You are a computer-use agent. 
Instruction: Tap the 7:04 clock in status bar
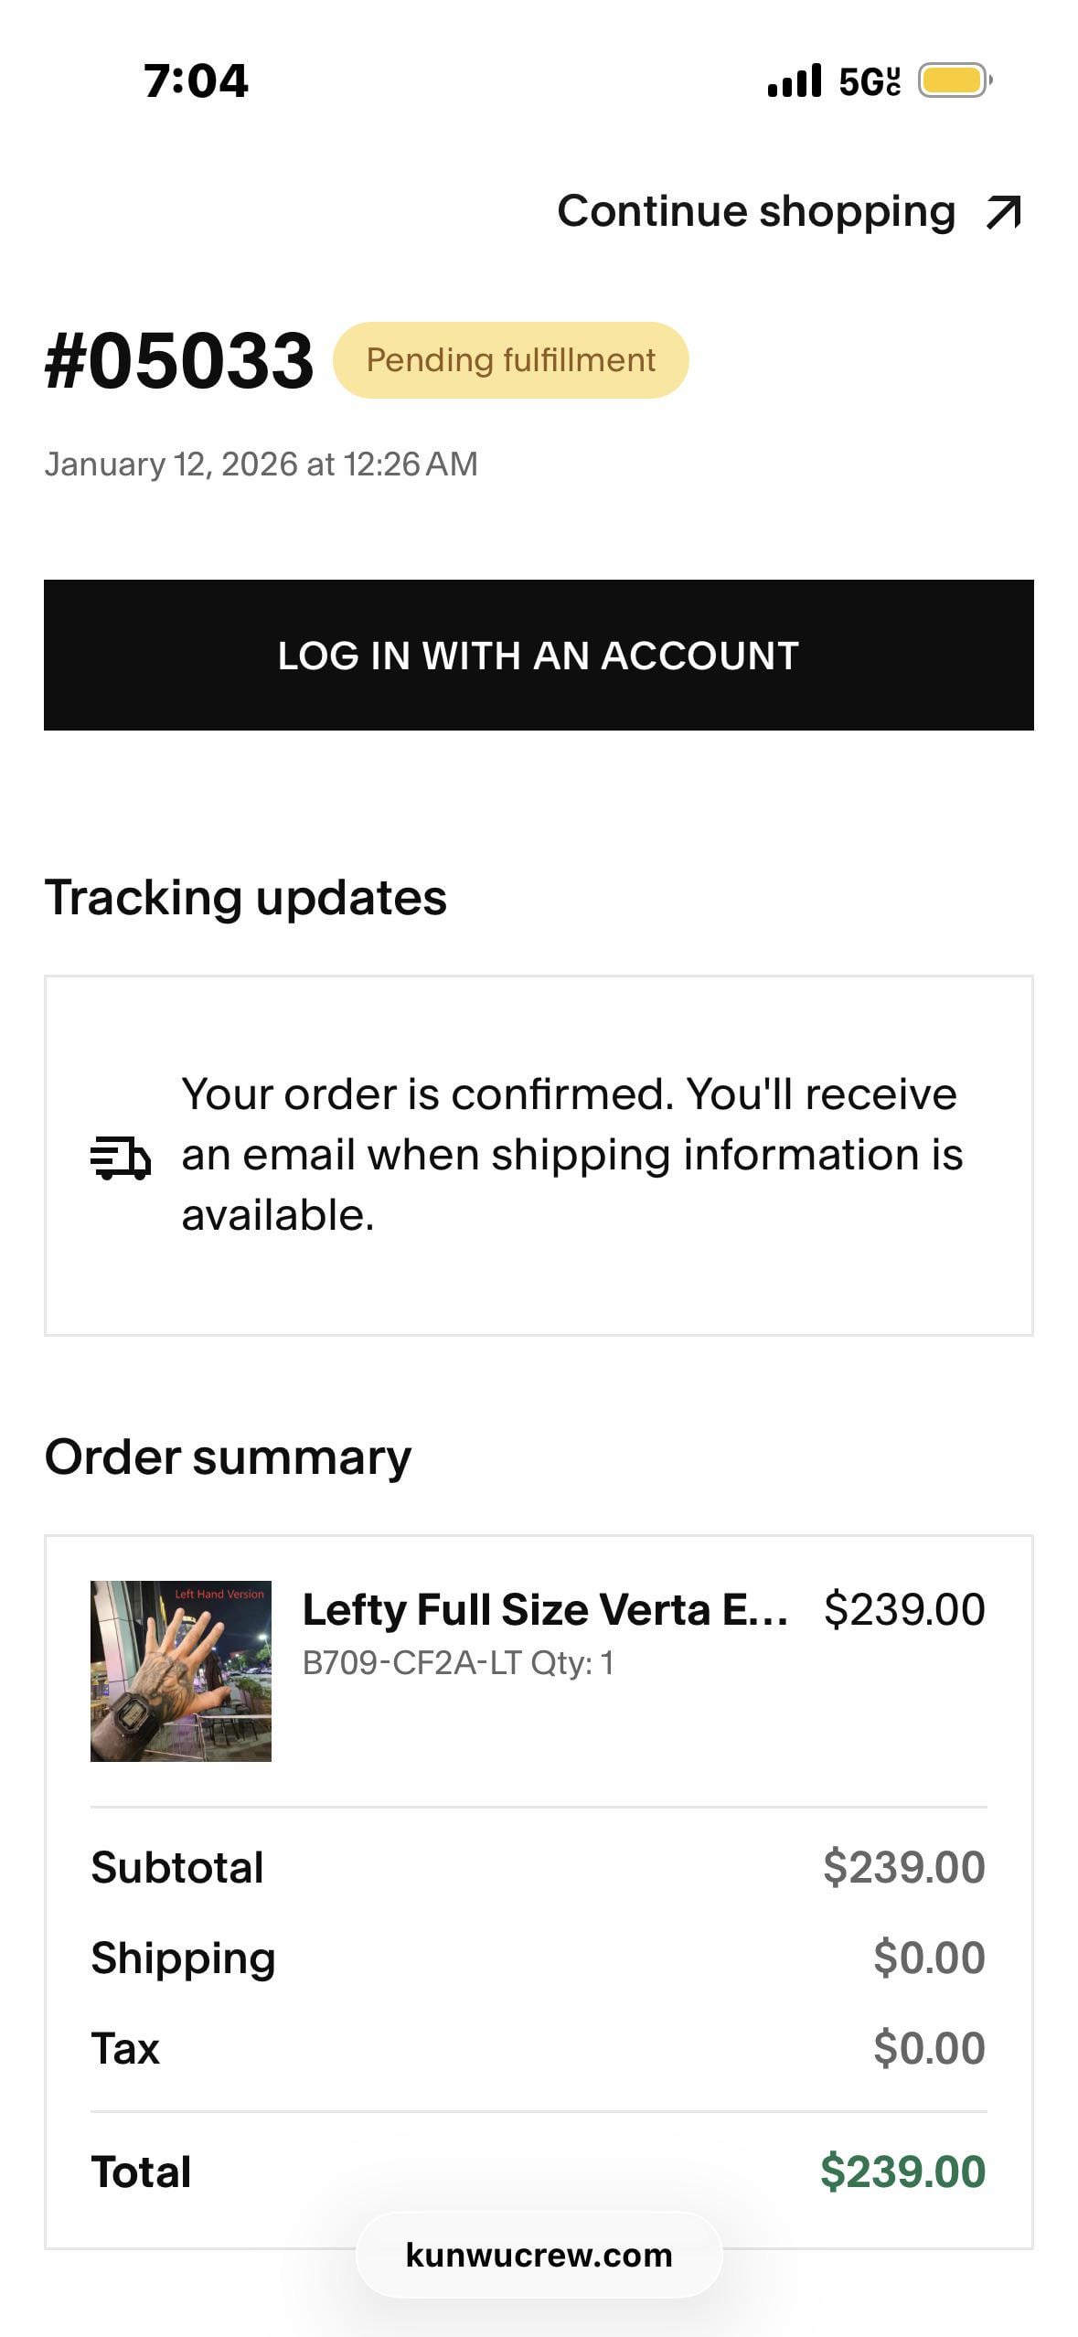click(x=196, y=80)
